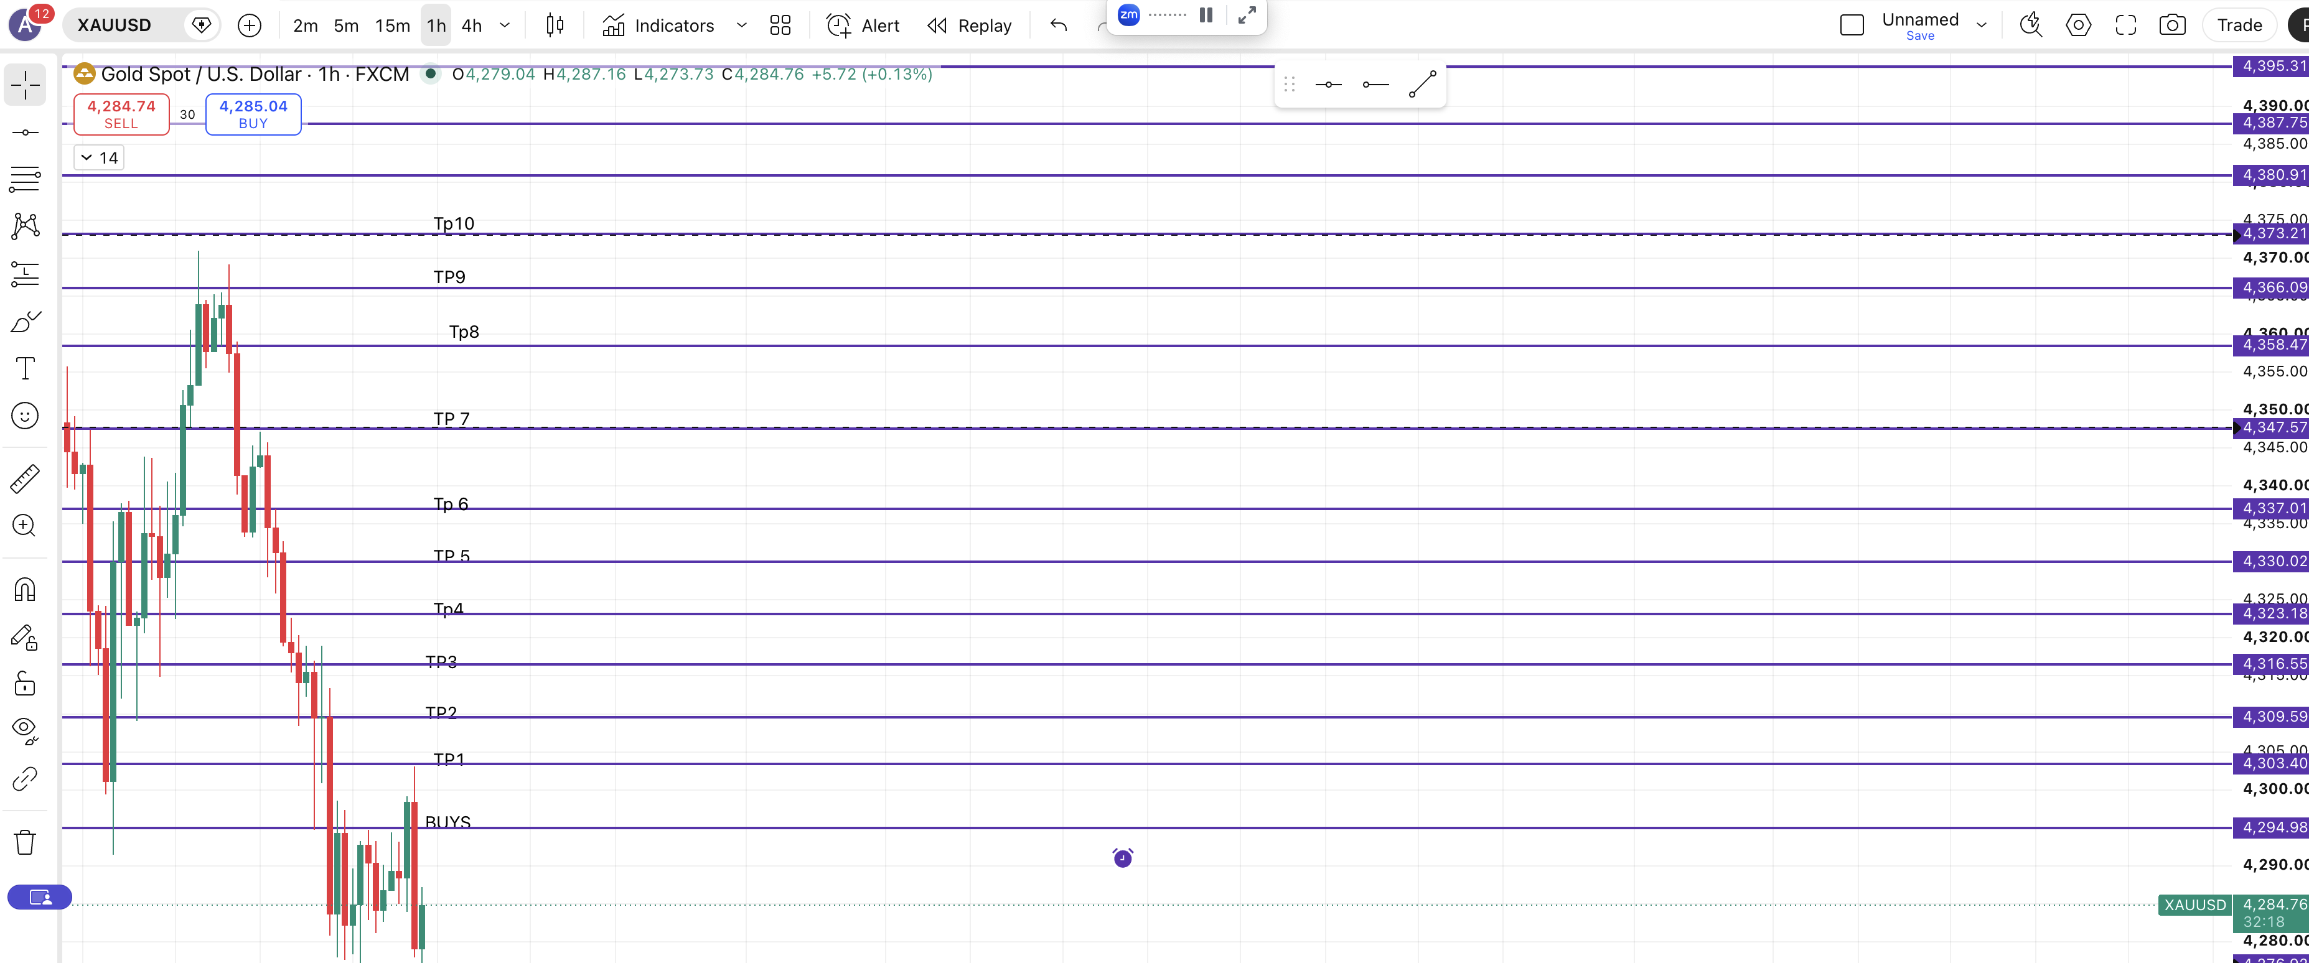Screen dimensions: 2309x963
Task: Create an Alert from the toolbar
Action: [x=862, y=25]
